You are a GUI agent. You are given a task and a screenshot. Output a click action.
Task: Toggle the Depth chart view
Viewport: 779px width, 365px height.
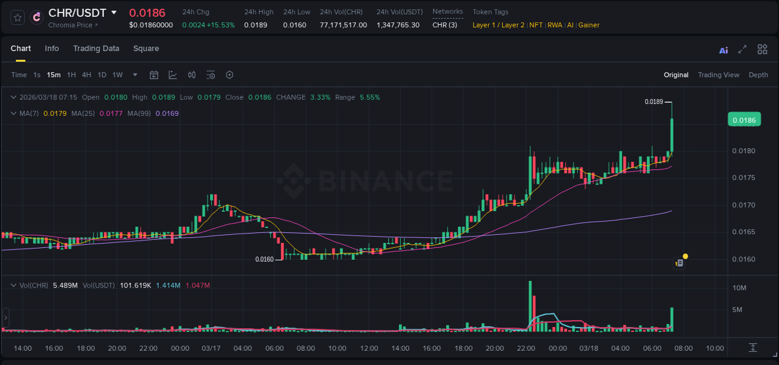point(758,74)
